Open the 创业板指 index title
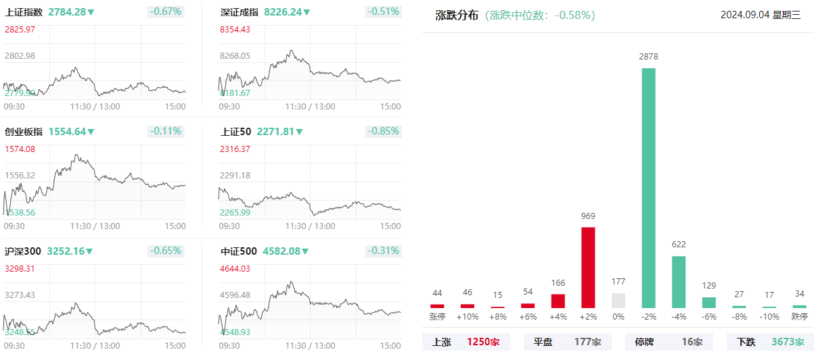The image size is (814, 352). coord(24,132)
